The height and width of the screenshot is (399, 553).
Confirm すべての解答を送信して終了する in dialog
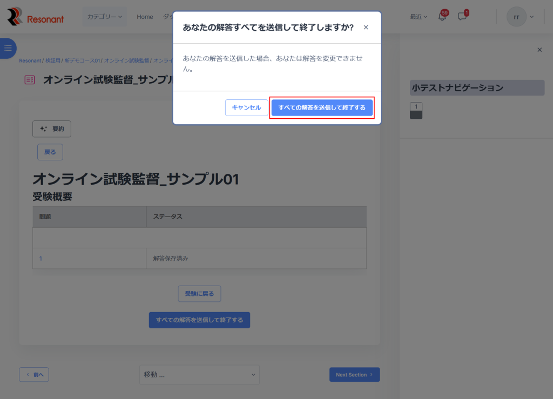click(x=322, y=108)
